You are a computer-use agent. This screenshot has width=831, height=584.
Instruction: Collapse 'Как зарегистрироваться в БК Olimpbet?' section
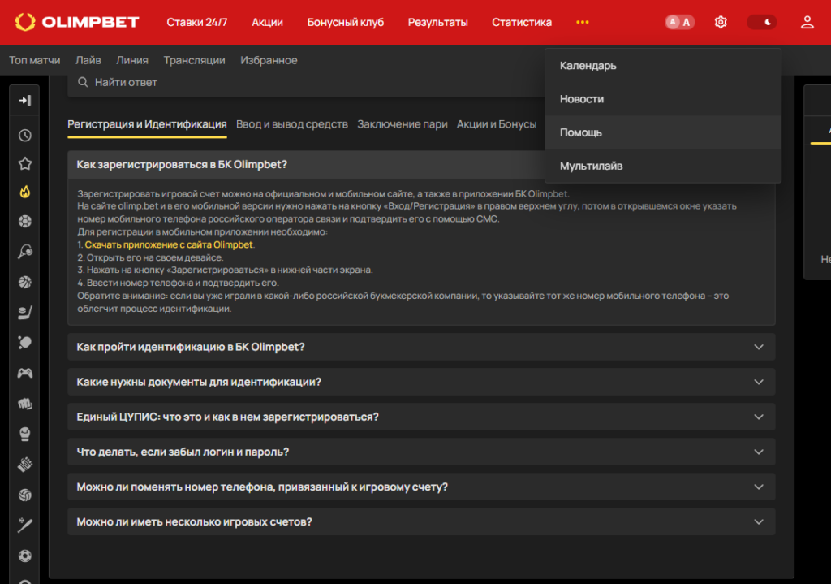306,164
